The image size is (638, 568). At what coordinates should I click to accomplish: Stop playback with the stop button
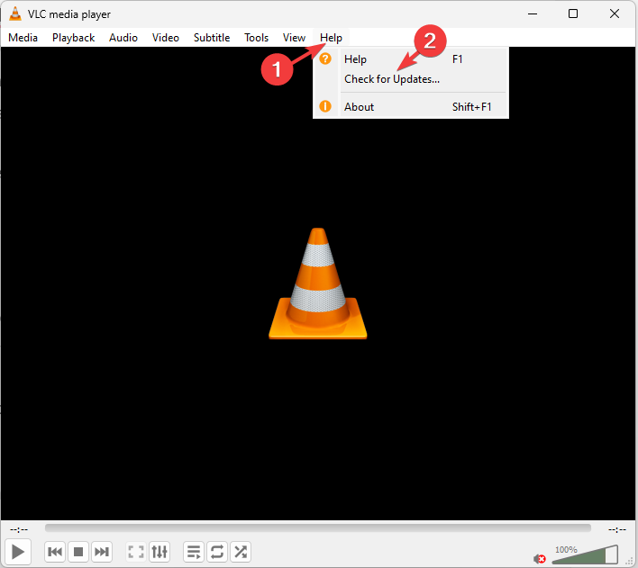click(x=78, y=551)
